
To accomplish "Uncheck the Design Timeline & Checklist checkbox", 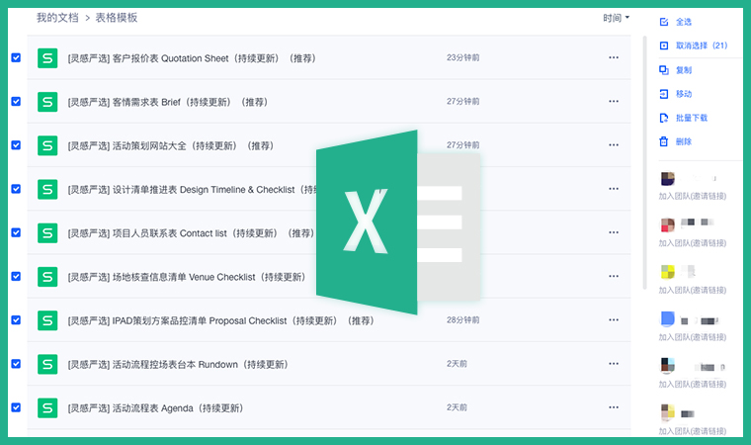I will click(16, 189).
